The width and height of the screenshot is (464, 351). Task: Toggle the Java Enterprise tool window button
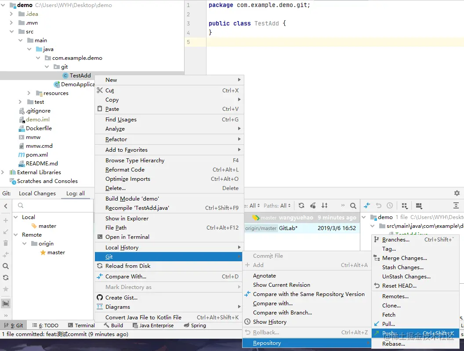tap(153, 325)
